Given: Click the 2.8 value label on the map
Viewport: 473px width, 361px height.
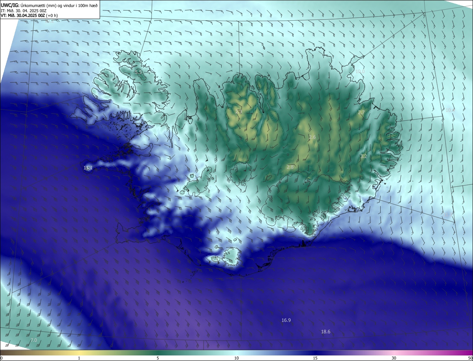Looking at the screenshot, I should point(290,167).
